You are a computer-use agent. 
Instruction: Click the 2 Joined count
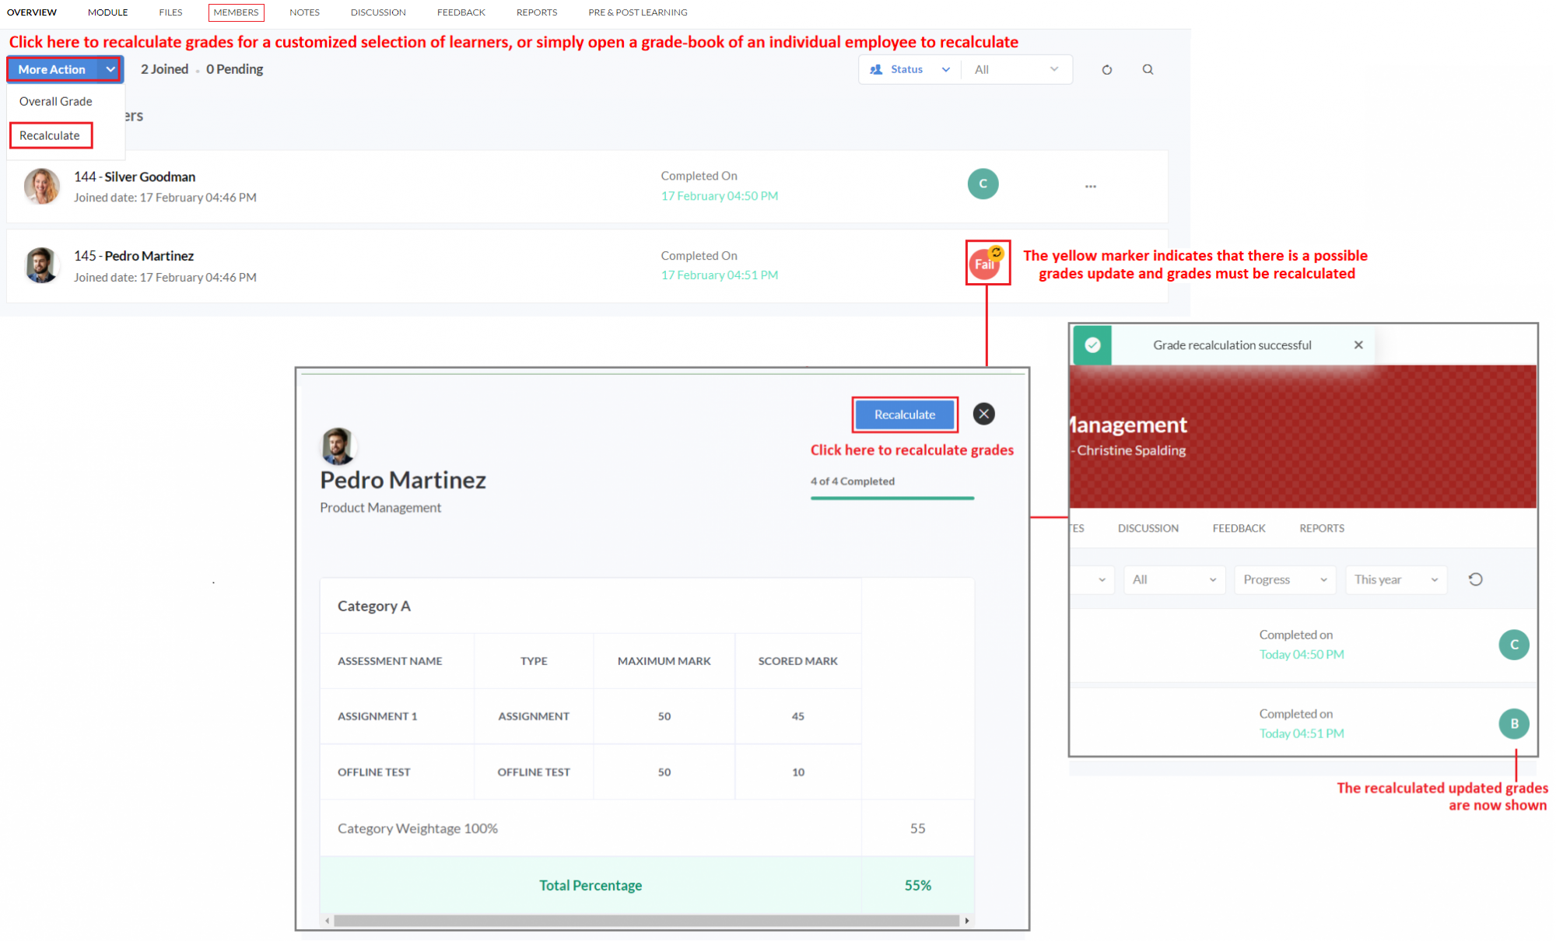pos(164,69)
